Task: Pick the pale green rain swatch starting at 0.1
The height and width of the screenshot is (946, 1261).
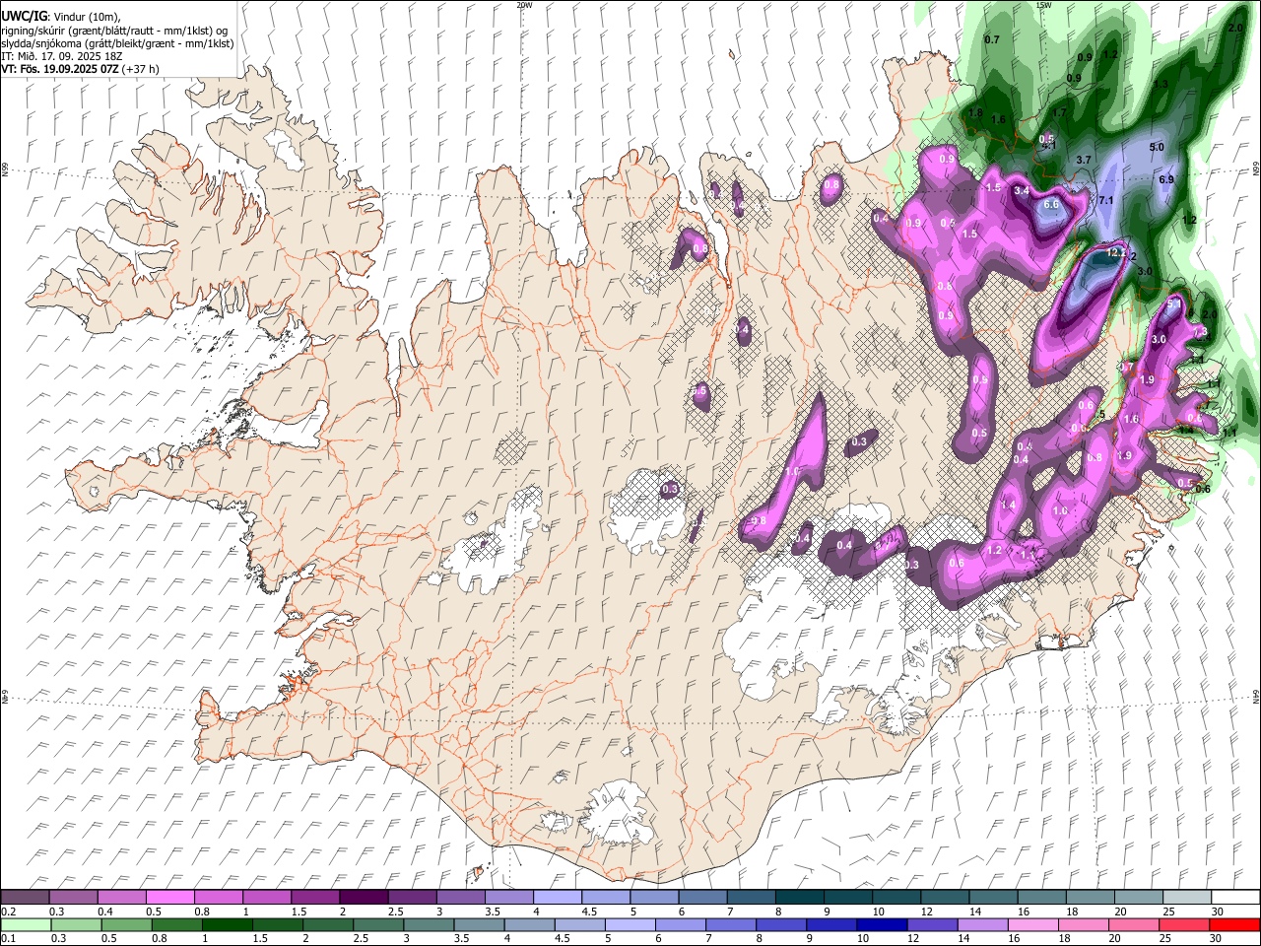Action: coord(26,924)
